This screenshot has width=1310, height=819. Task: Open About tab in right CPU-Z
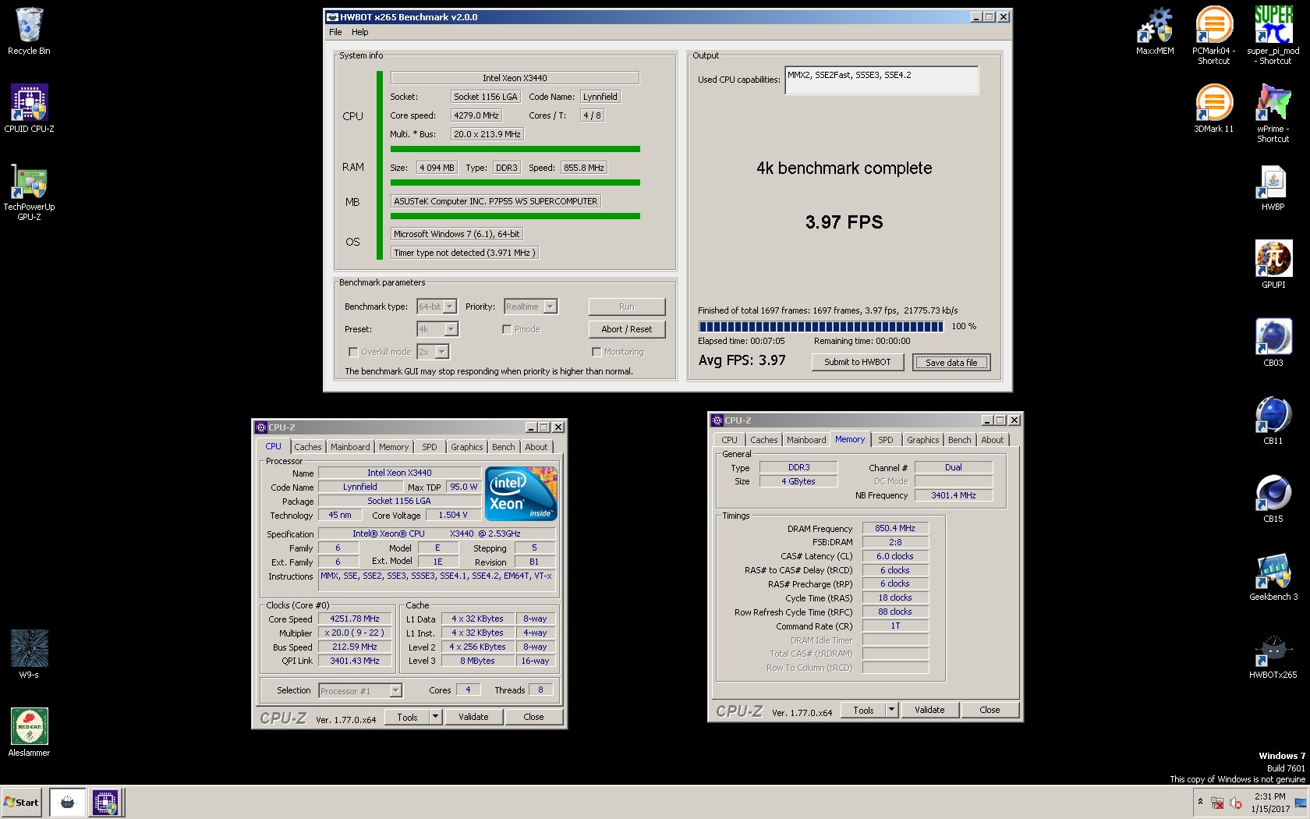point(992,440)
